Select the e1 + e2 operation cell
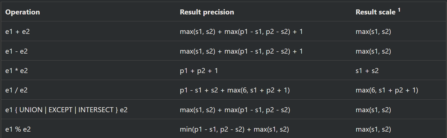Viewport: 447px width, 138px height. (17, 32)
